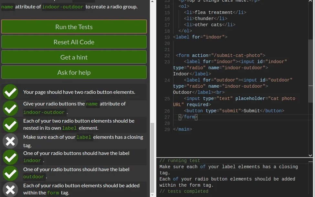This screenshot has width=315, height=197.
Task: Click the closing main tag on line 29
Action: point(183,129)
